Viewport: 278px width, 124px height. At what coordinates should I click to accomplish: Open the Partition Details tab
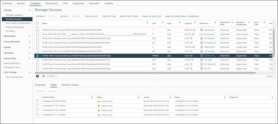point(70,85)
